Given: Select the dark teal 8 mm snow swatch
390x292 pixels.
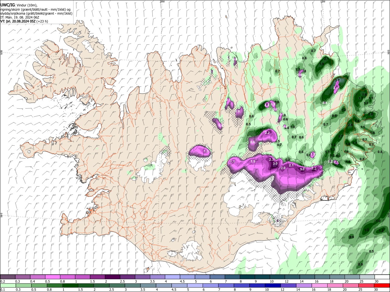Looking at the screenshot, I should click(247, 277).
